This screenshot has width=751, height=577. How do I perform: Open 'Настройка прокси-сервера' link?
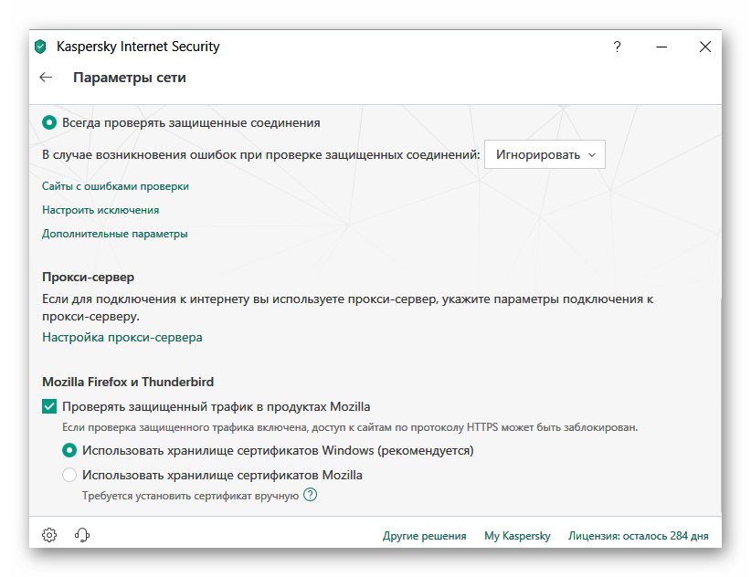point(122,338)
